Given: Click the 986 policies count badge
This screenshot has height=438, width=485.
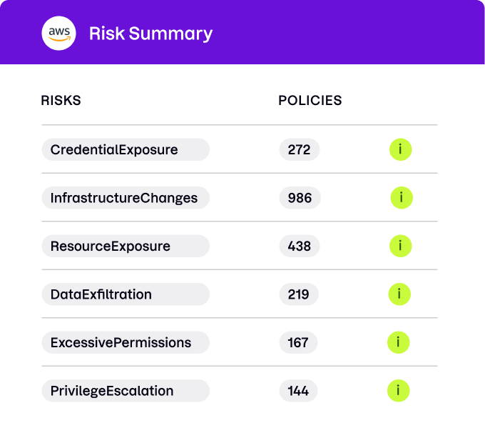Looking at the screenshot, I should [x=300, y=198].
